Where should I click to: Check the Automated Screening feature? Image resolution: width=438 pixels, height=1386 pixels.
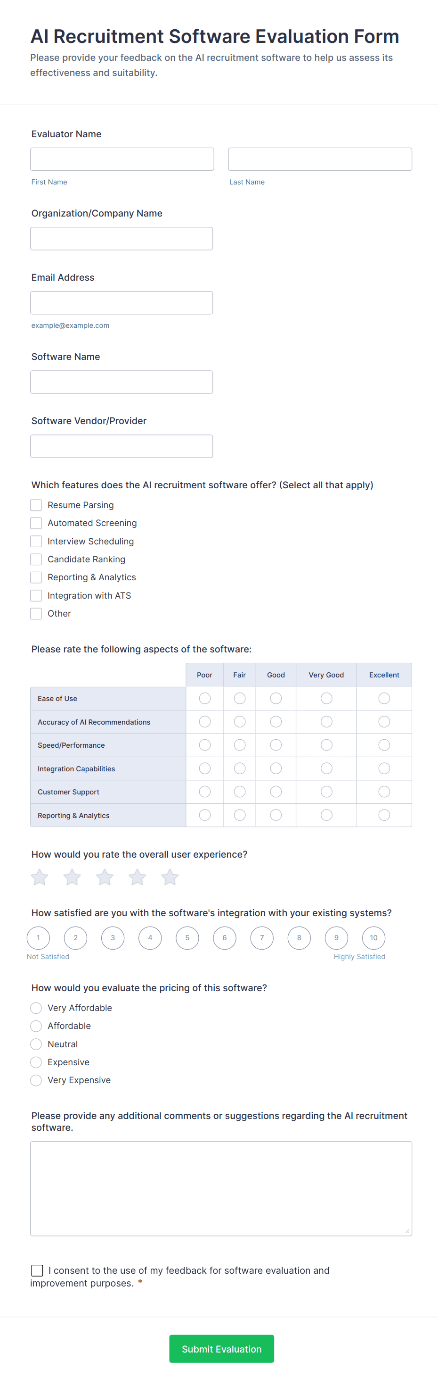(x=35, y=522)
